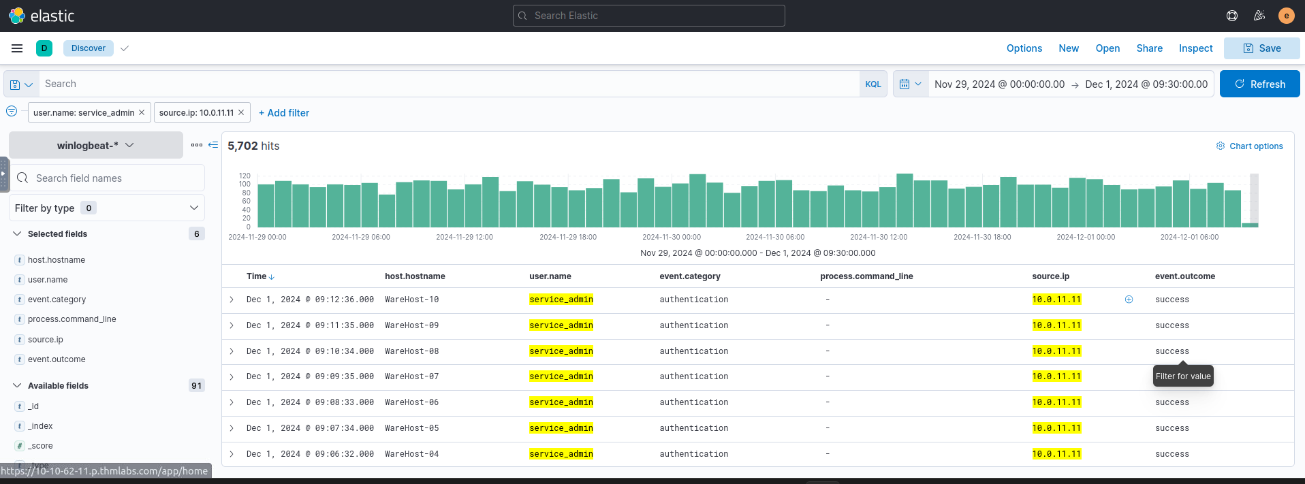1305x484 pixels.
Task: Expand the winlogbeat-* index pattern dropdown
Action: [x=96, y=145]
